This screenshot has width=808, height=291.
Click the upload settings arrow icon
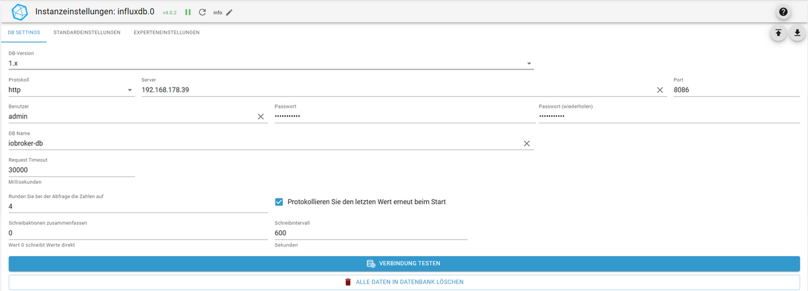778,32
